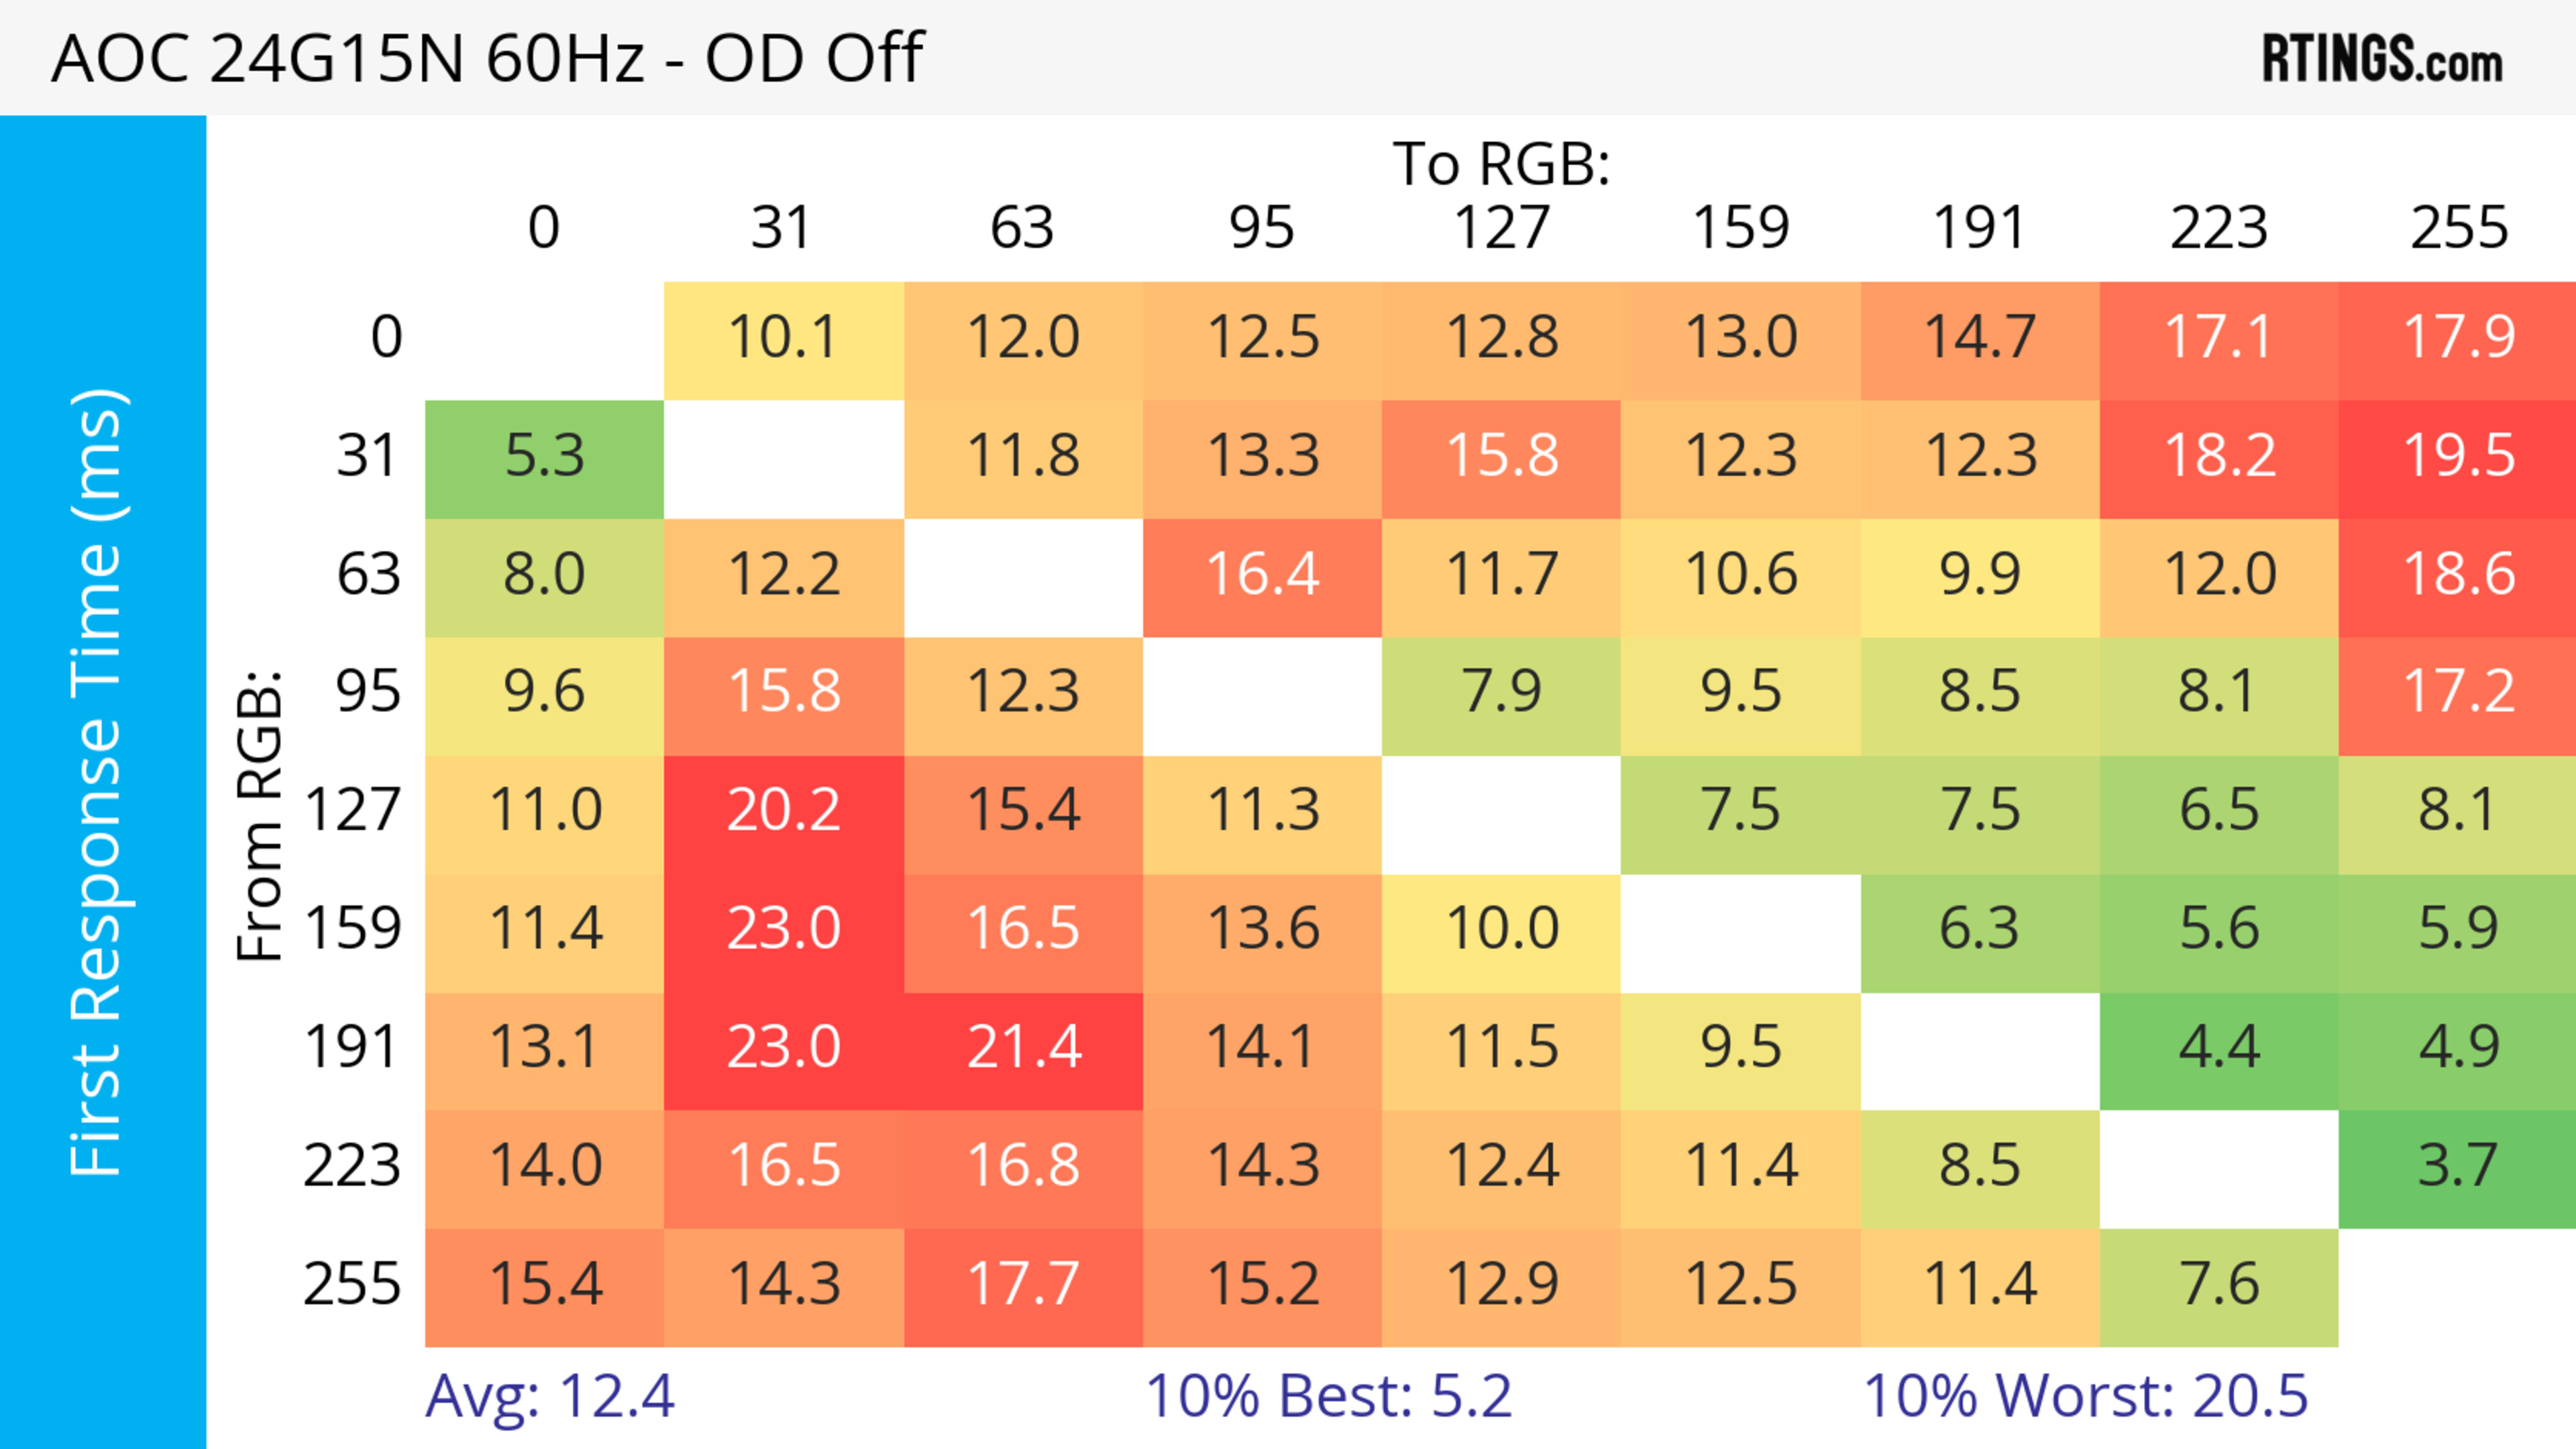
Task: Click the yellow 10.1 cell
Action: (783, 339)
